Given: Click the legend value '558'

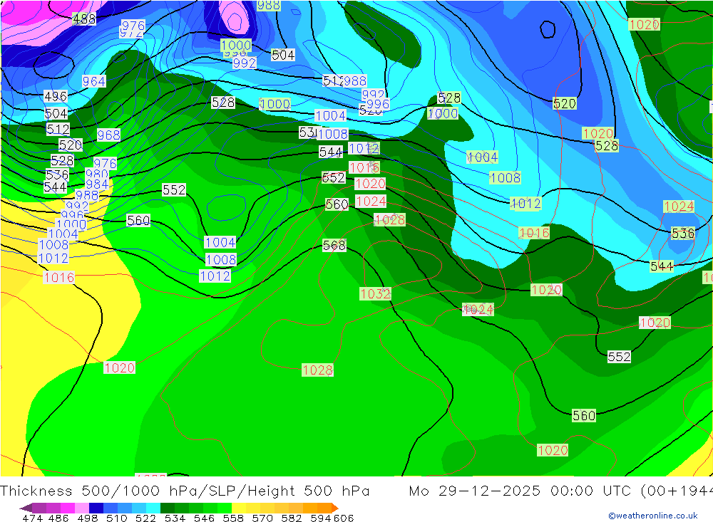Looking at the screenshot, I should click(233, 518).
